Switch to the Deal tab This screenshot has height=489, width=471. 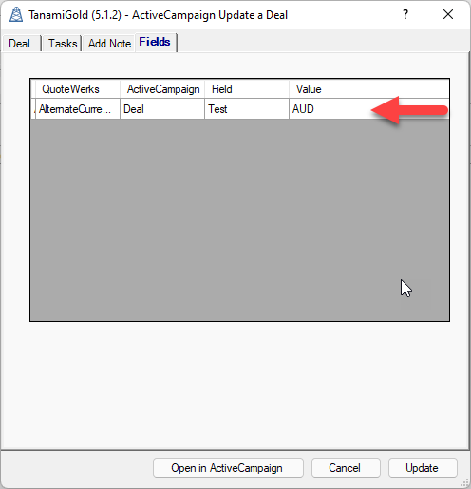[21, 44]
